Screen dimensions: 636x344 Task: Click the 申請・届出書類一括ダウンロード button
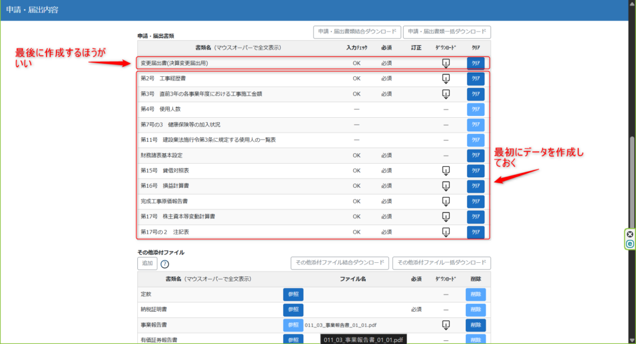point(447,32)
